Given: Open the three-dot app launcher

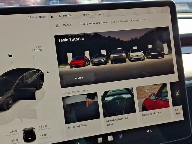Looking at the screenshot, I should (89, 142).
